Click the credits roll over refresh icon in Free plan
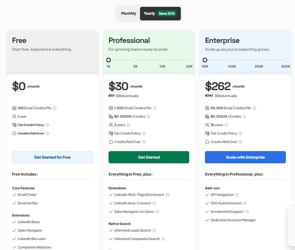The height and width of the screenshot is (250, 295). (14, 133)
